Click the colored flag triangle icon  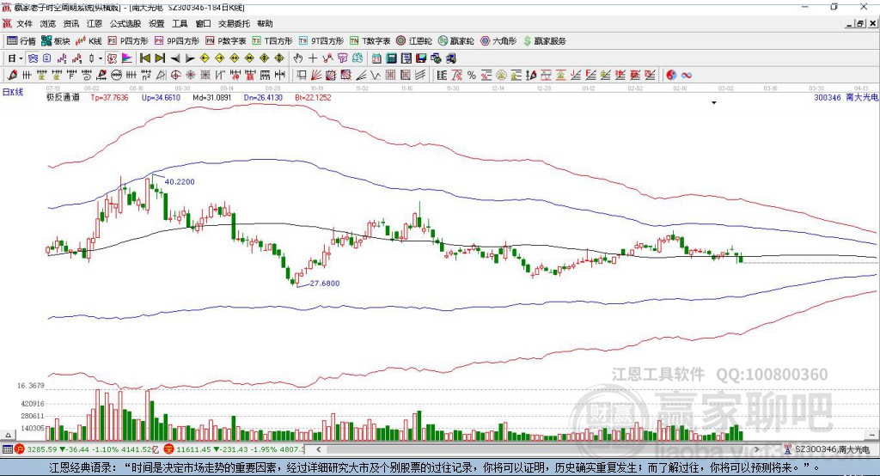pyautogui.click(x=127, y=58)
